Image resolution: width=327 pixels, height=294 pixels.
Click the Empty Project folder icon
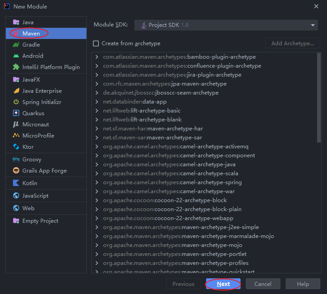(16, 221)
